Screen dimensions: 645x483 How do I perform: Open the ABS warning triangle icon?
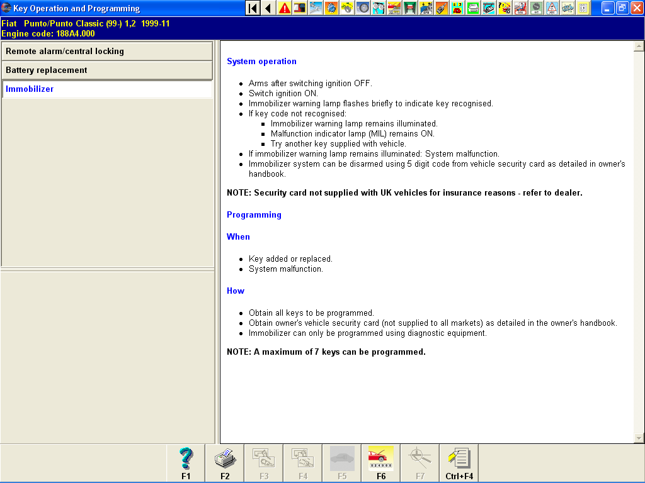coord(552,8)
